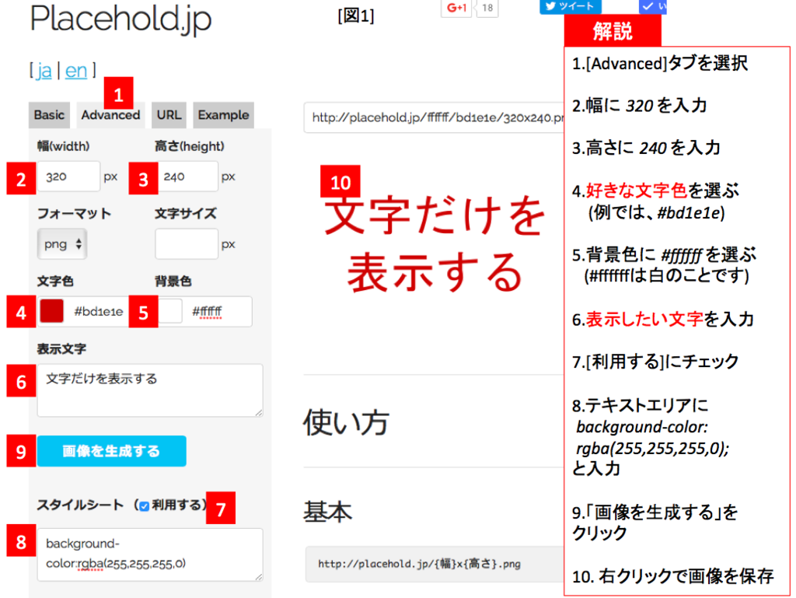
Task: Switch language to en
Action: tap(76, 70)
